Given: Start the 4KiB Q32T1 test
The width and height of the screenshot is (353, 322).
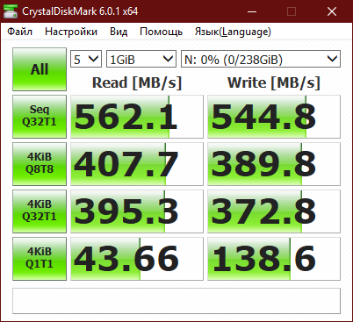Looking at the screenshot, I should [x=40, y=211].
